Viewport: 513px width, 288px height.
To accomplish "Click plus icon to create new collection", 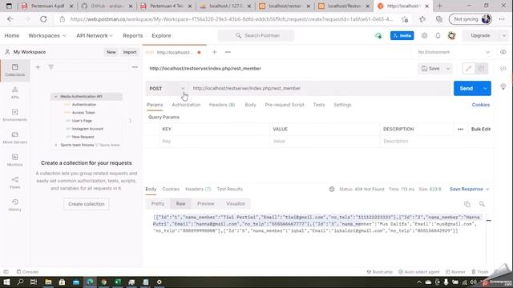I will click(x=38, y=67).
